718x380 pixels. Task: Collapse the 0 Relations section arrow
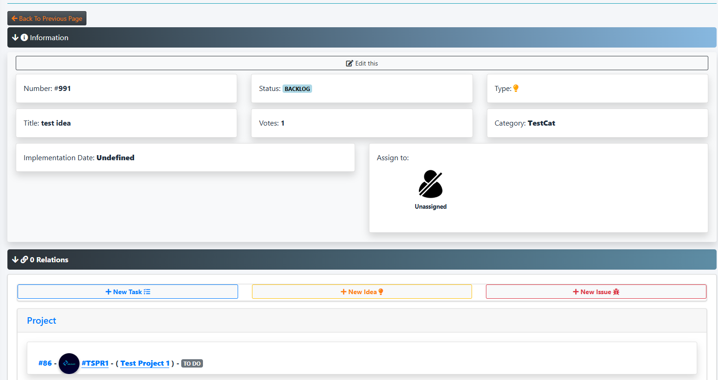(x=15, y=260)
